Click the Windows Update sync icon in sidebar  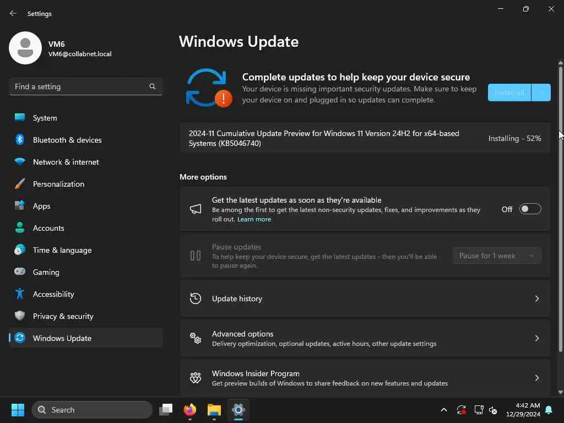coord(20,338)
